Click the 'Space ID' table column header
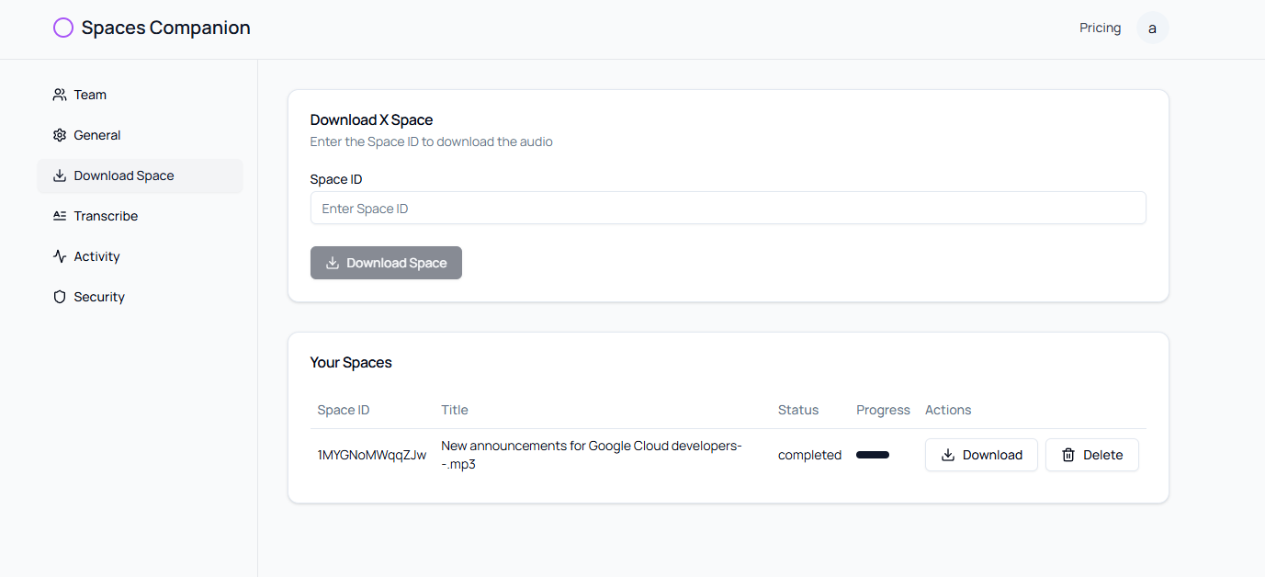 coord(344,410)
